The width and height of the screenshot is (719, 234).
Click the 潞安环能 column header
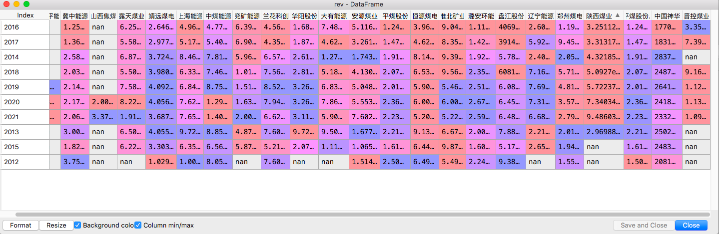click(x=482, y=15)
